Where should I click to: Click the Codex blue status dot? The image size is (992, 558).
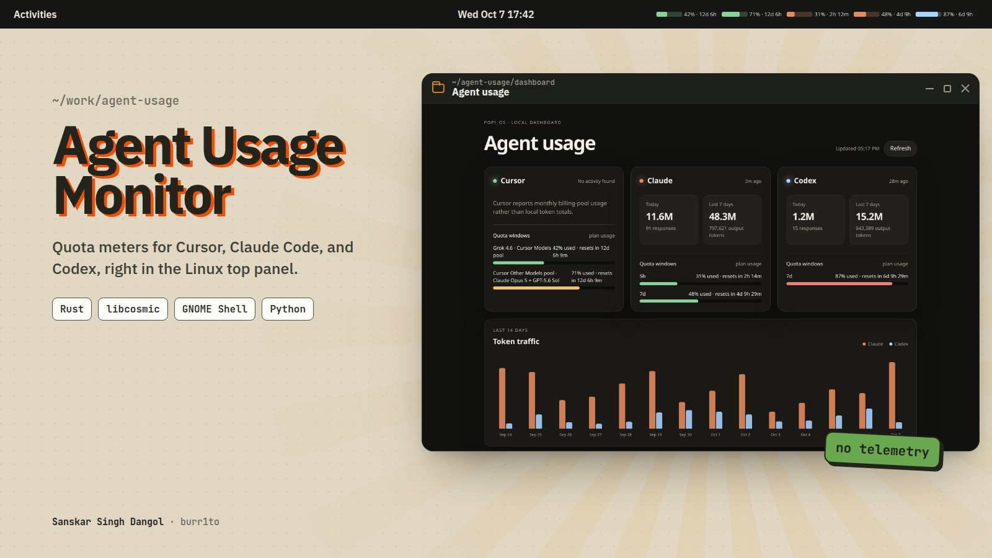tap(788, 181)
